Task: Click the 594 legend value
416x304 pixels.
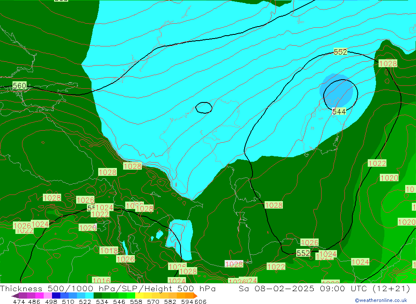Action: (x=187, y=302)
